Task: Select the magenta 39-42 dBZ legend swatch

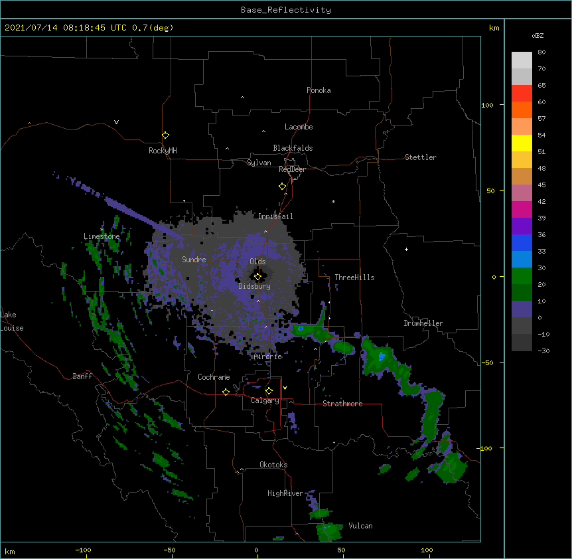Action: [522, 209]
